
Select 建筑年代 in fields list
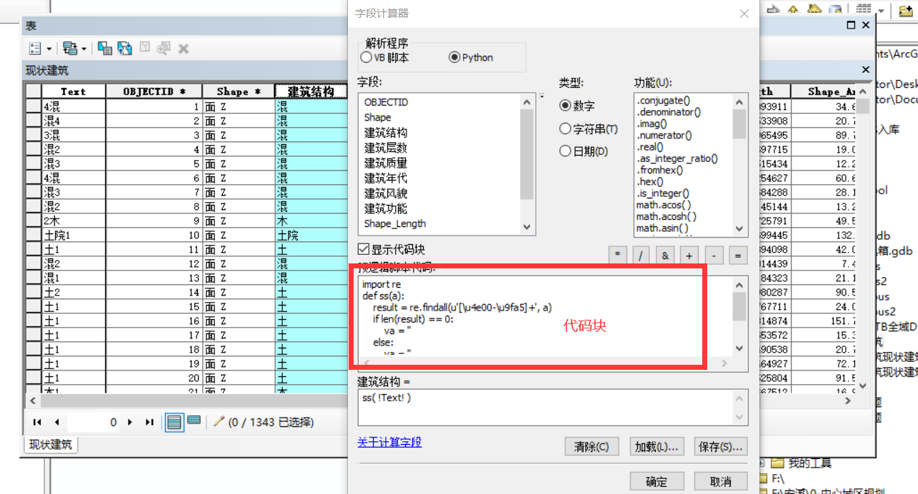pyautogui.click(x=386, y=178)
